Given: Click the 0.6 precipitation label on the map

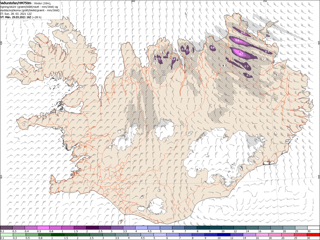Looking at the screenshot, I should tap(237, 40).
